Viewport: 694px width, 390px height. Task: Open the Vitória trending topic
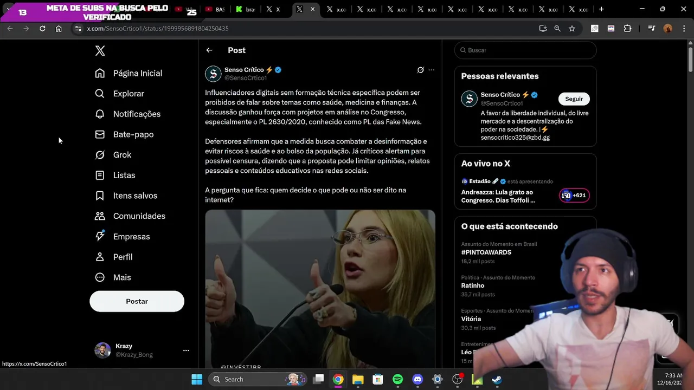click(471, 319)
